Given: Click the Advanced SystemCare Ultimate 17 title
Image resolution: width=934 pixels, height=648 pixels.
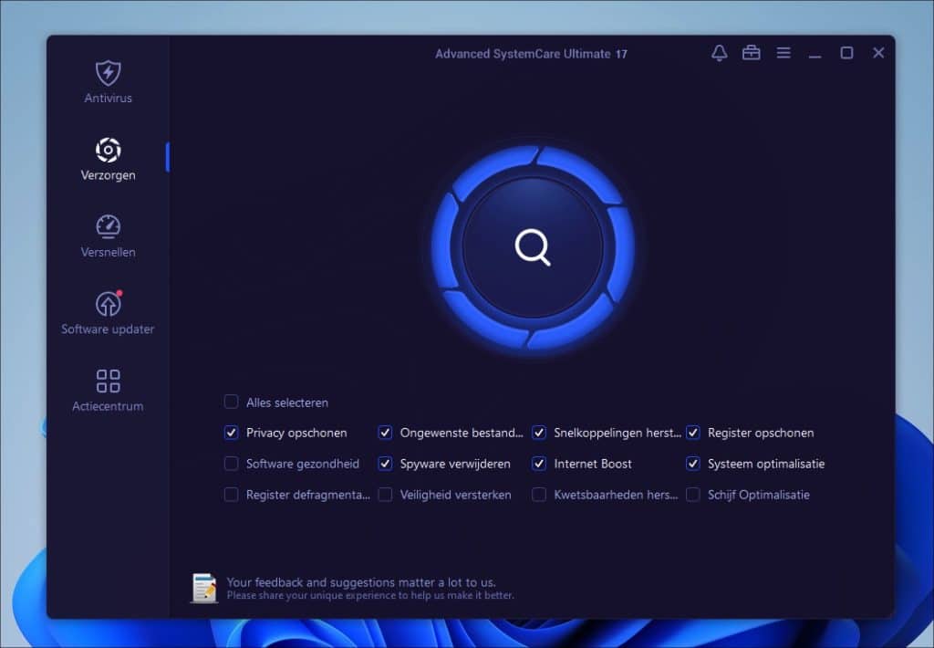Looking at the screenshot, I should click(x=531, y=54).
